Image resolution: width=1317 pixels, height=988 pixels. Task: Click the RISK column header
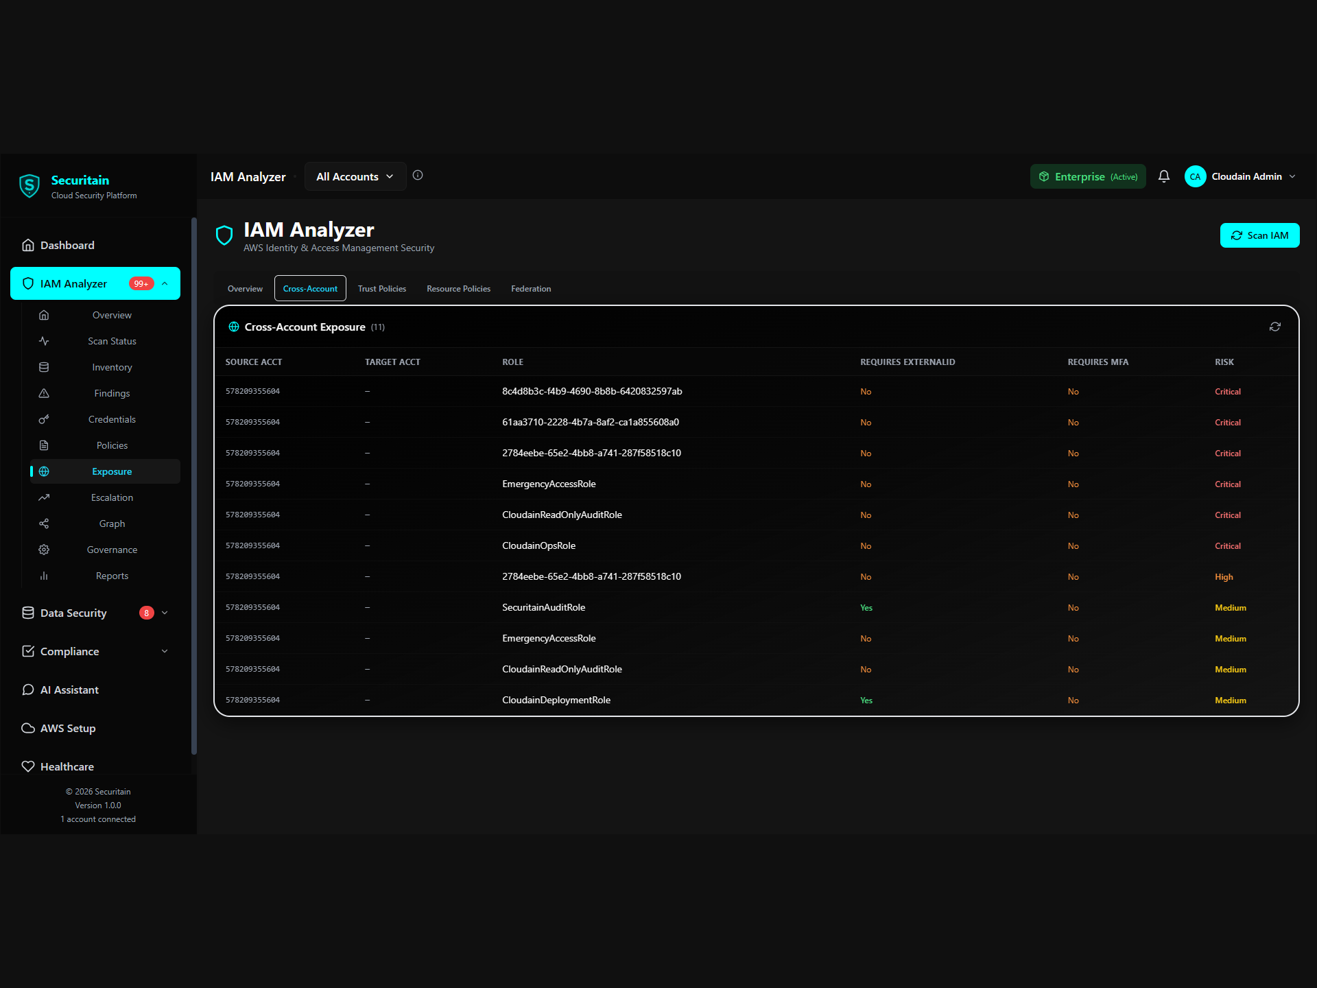pyautogui.click(x=1224, y=362)
